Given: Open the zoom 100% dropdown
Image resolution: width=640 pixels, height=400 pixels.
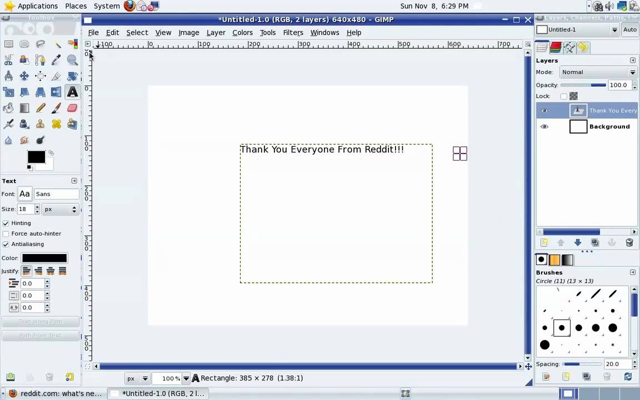Looking at the screenshot, I should pos(186,378).
